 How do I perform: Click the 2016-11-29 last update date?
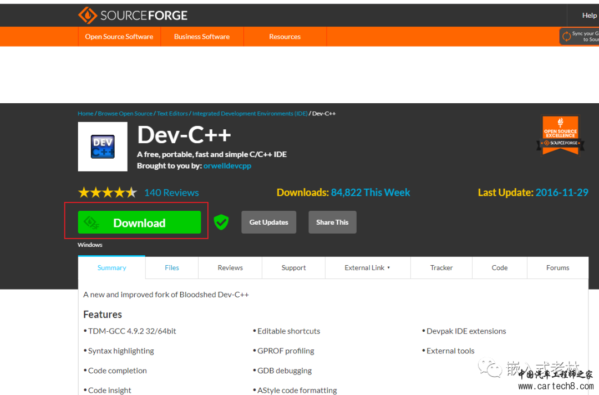(x=561, y=192)
